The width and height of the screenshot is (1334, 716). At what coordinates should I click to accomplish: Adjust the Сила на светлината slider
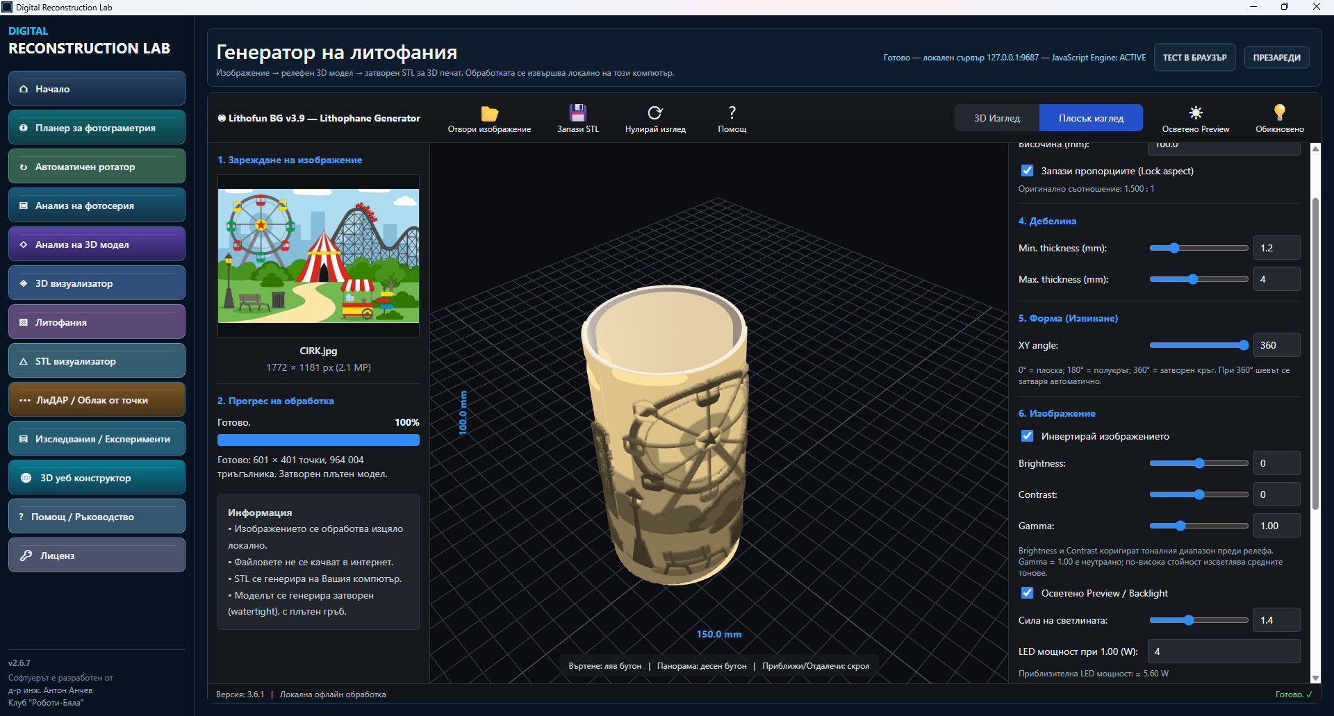coord(1199,620)
